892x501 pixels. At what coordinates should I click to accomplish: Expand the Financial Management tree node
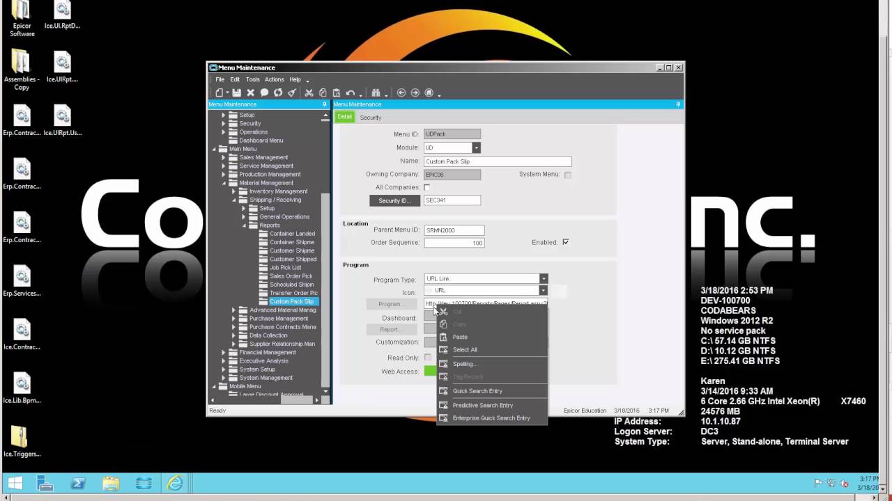(x=224, y=352)
